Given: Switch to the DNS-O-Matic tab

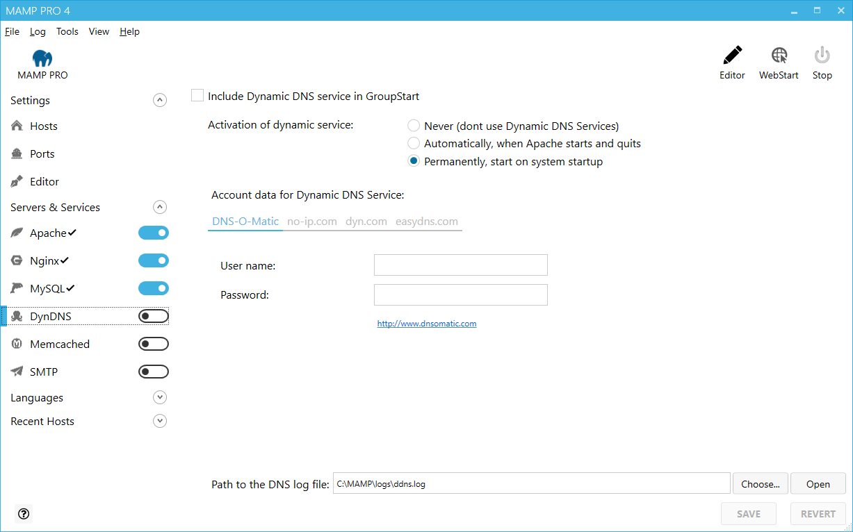Looking at the screenshot, I should coord(245,222).
